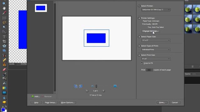Open Page Setup
Viewport: 200px width, 112px height.
[51, 102]
